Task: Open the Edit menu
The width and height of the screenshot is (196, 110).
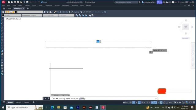Action: tap(9, 5)
